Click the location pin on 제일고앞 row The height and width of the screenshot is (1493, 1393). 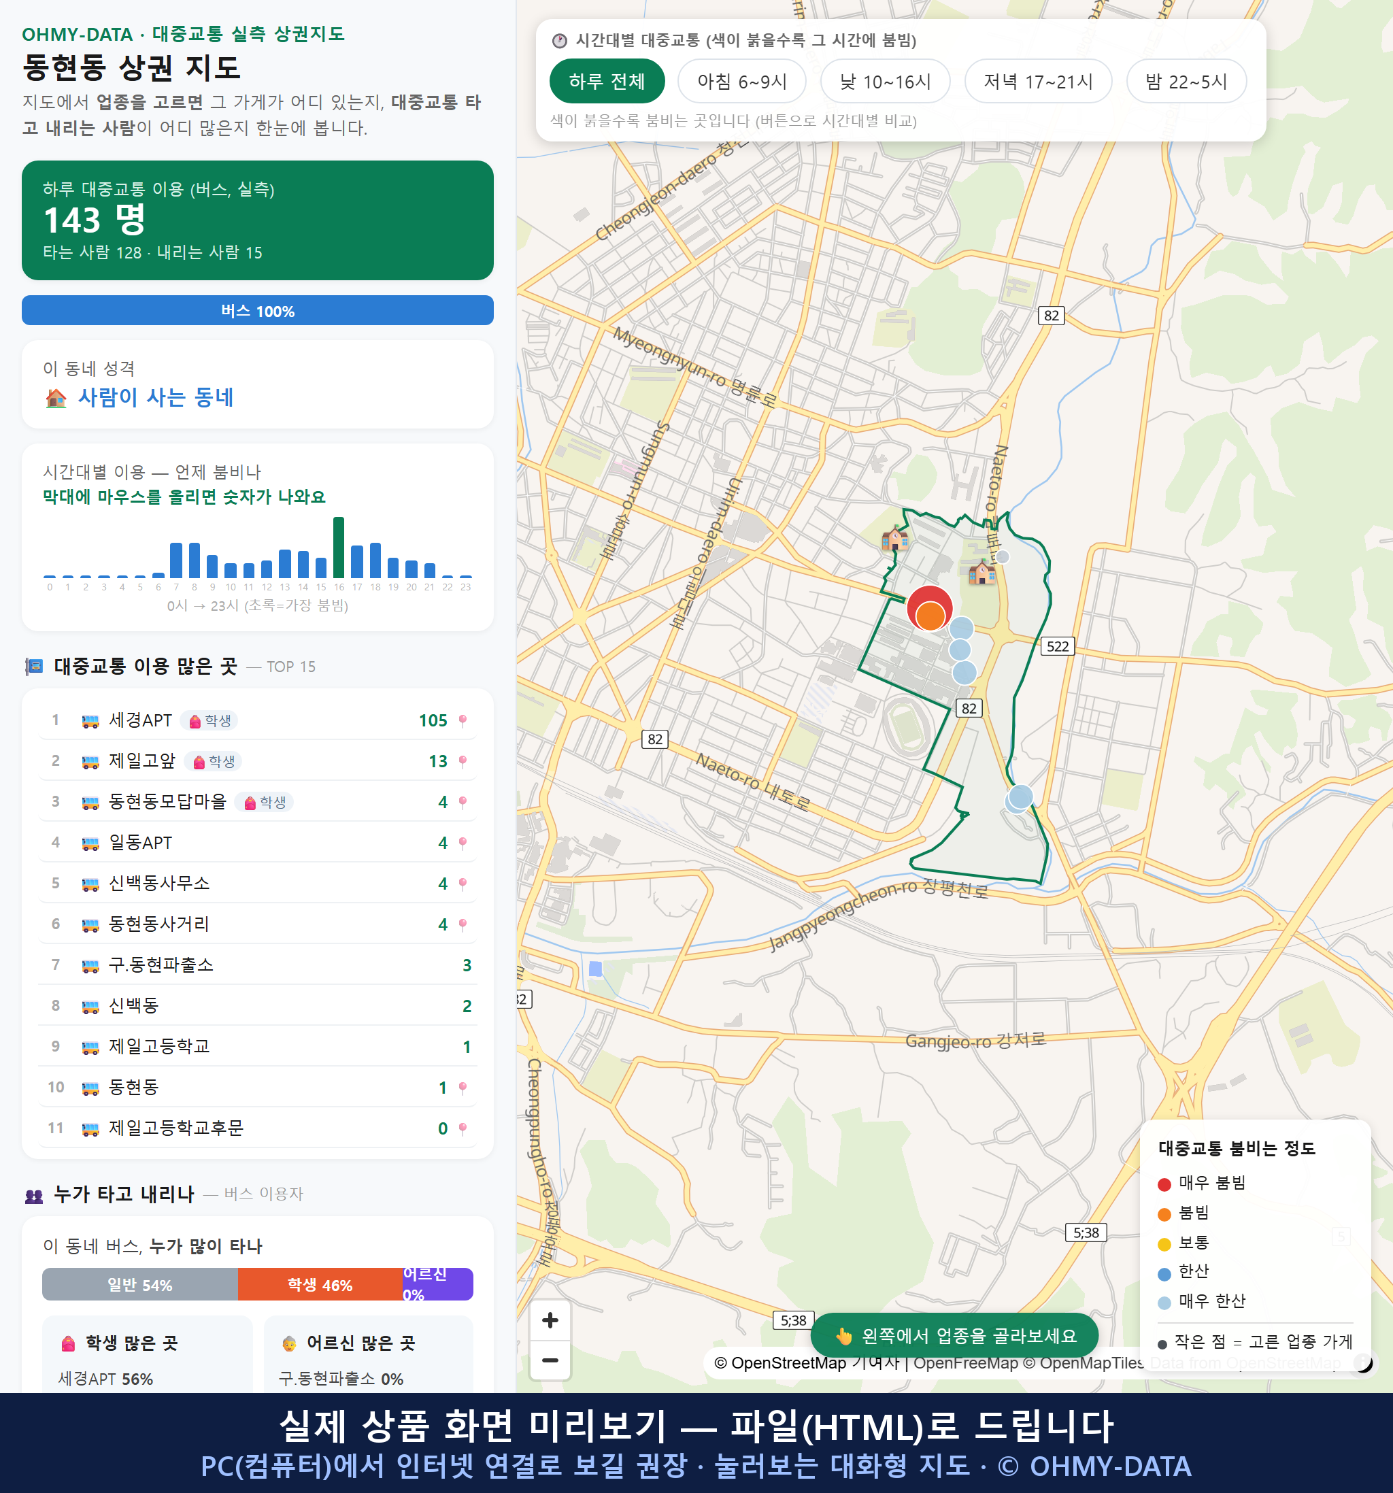[x=463, y=762]
